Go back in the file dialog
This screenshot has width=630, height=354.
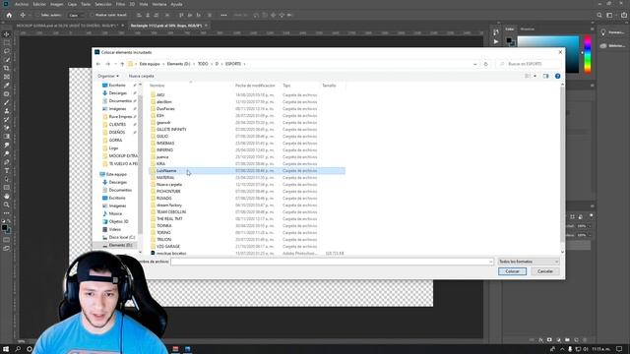98,64
